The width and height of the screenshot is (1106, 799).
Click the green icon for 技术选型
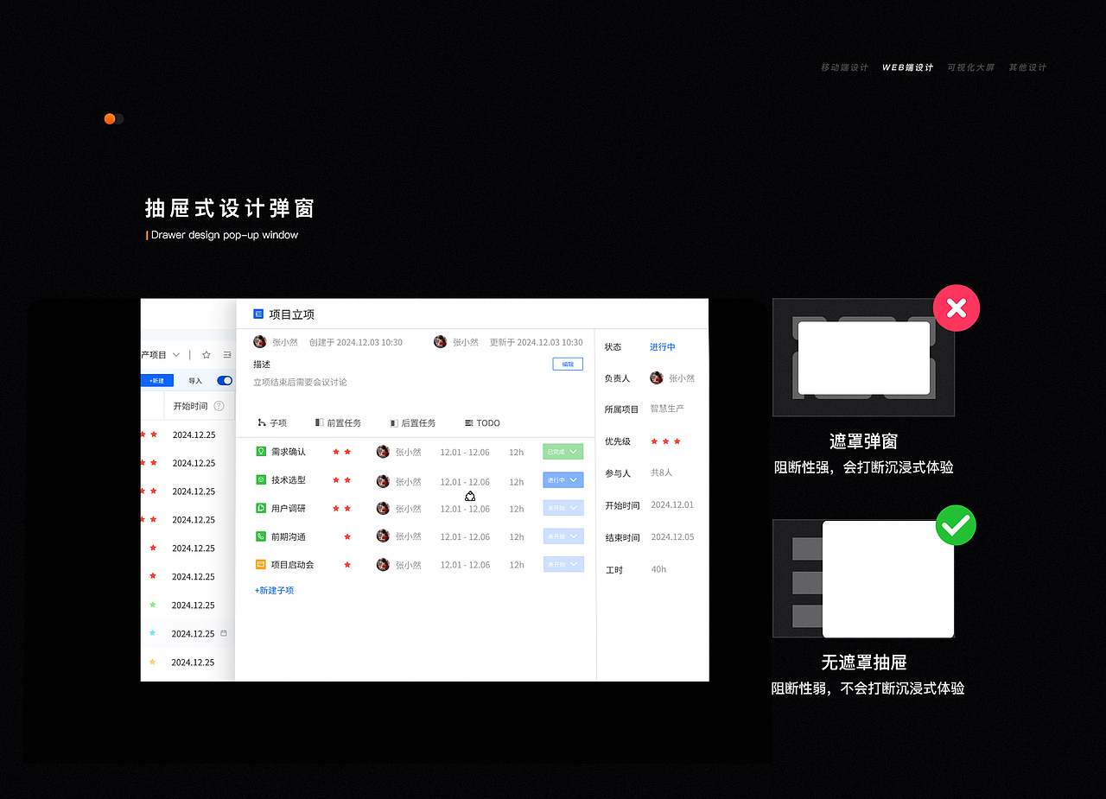[x=261, y=479]
